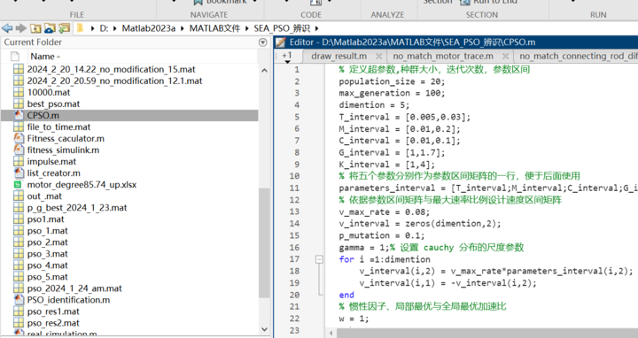Screen dimensions: 638x338
Task: Click the folder icon with green arrow
Action: click(x=64, y=28)
